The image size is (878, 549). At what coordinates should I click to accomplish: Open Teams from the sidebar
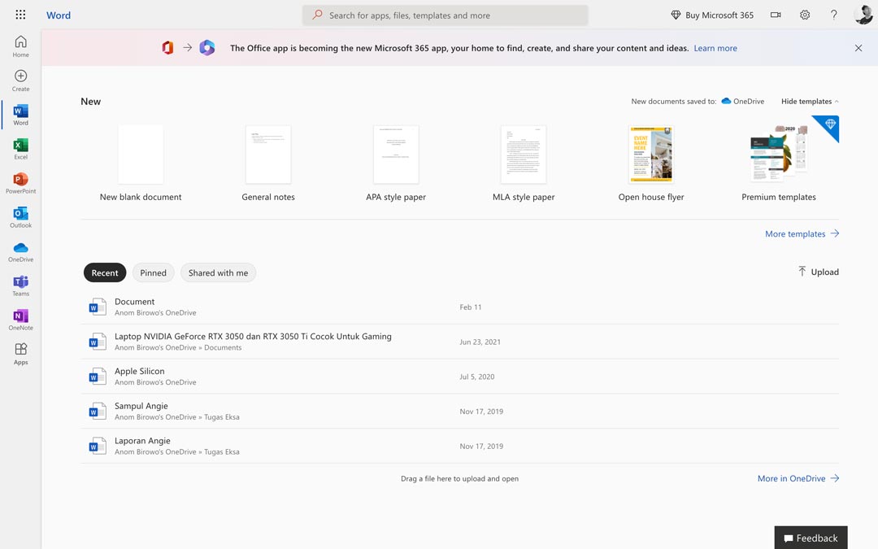[x=20, y=285]
